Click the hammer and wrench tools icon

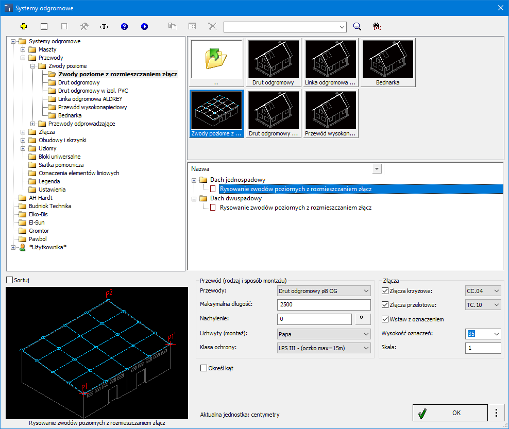[84, 26]
